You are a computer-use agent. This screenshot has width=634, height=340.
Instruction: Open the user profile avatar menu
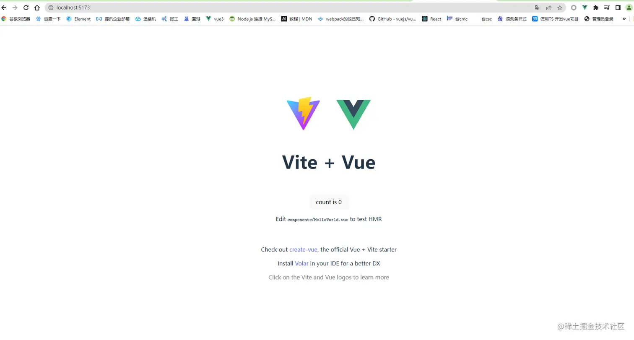(629, 8)
